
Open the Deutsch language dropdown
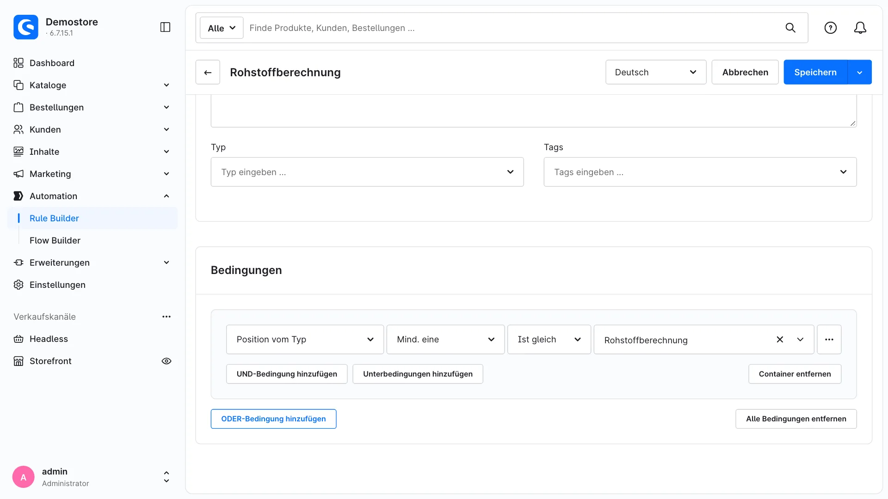(x=656, y=72)
